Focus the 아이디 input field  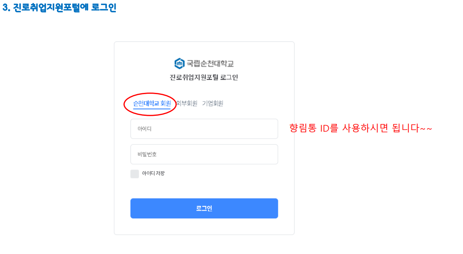(x=204, y=129)
